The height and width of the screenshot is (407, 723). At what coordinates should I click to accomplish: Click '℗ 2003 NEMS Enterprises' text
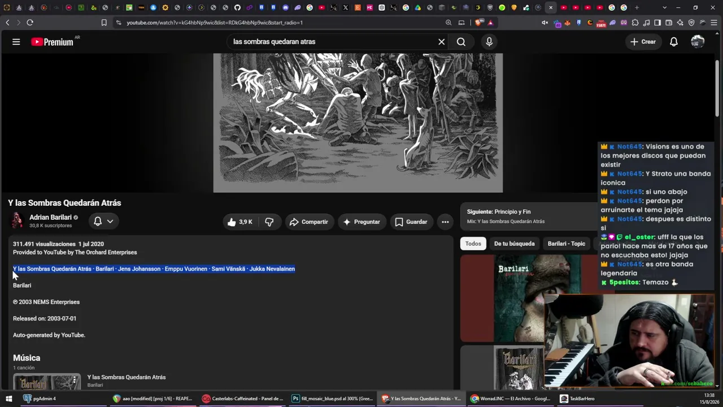tap(46, 302)
